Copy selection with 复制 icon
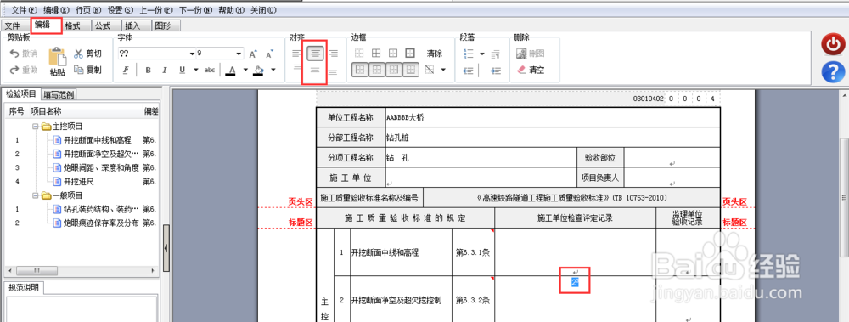The image size is (849, 322). 78,70
